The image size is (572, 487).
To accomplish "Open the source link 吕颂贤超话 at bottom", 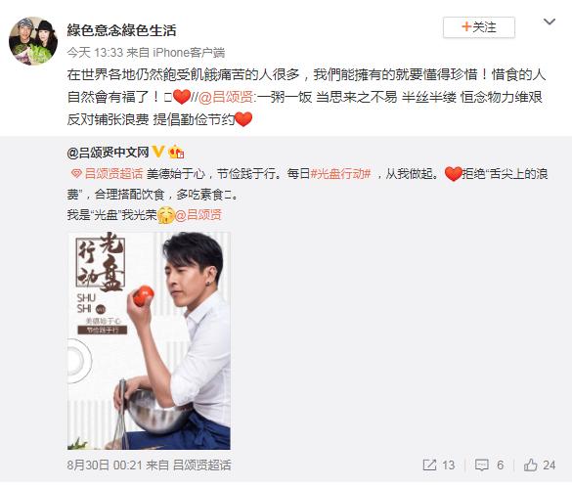I will (x=201, y=465).
